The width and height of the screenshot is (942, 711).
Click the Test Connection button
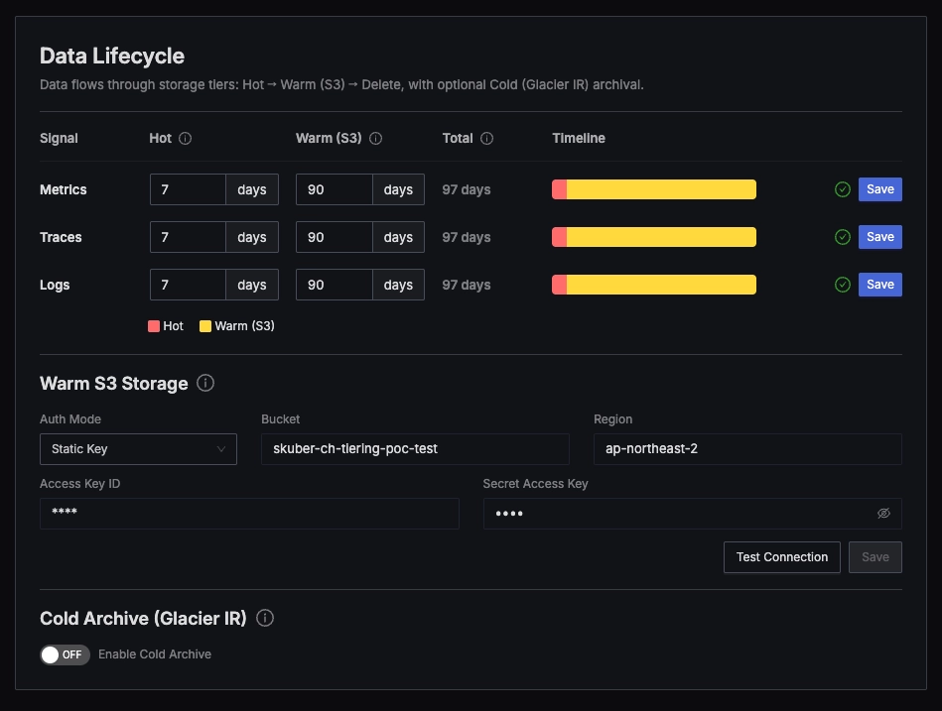pyautogui.click(x=781, y=557)
